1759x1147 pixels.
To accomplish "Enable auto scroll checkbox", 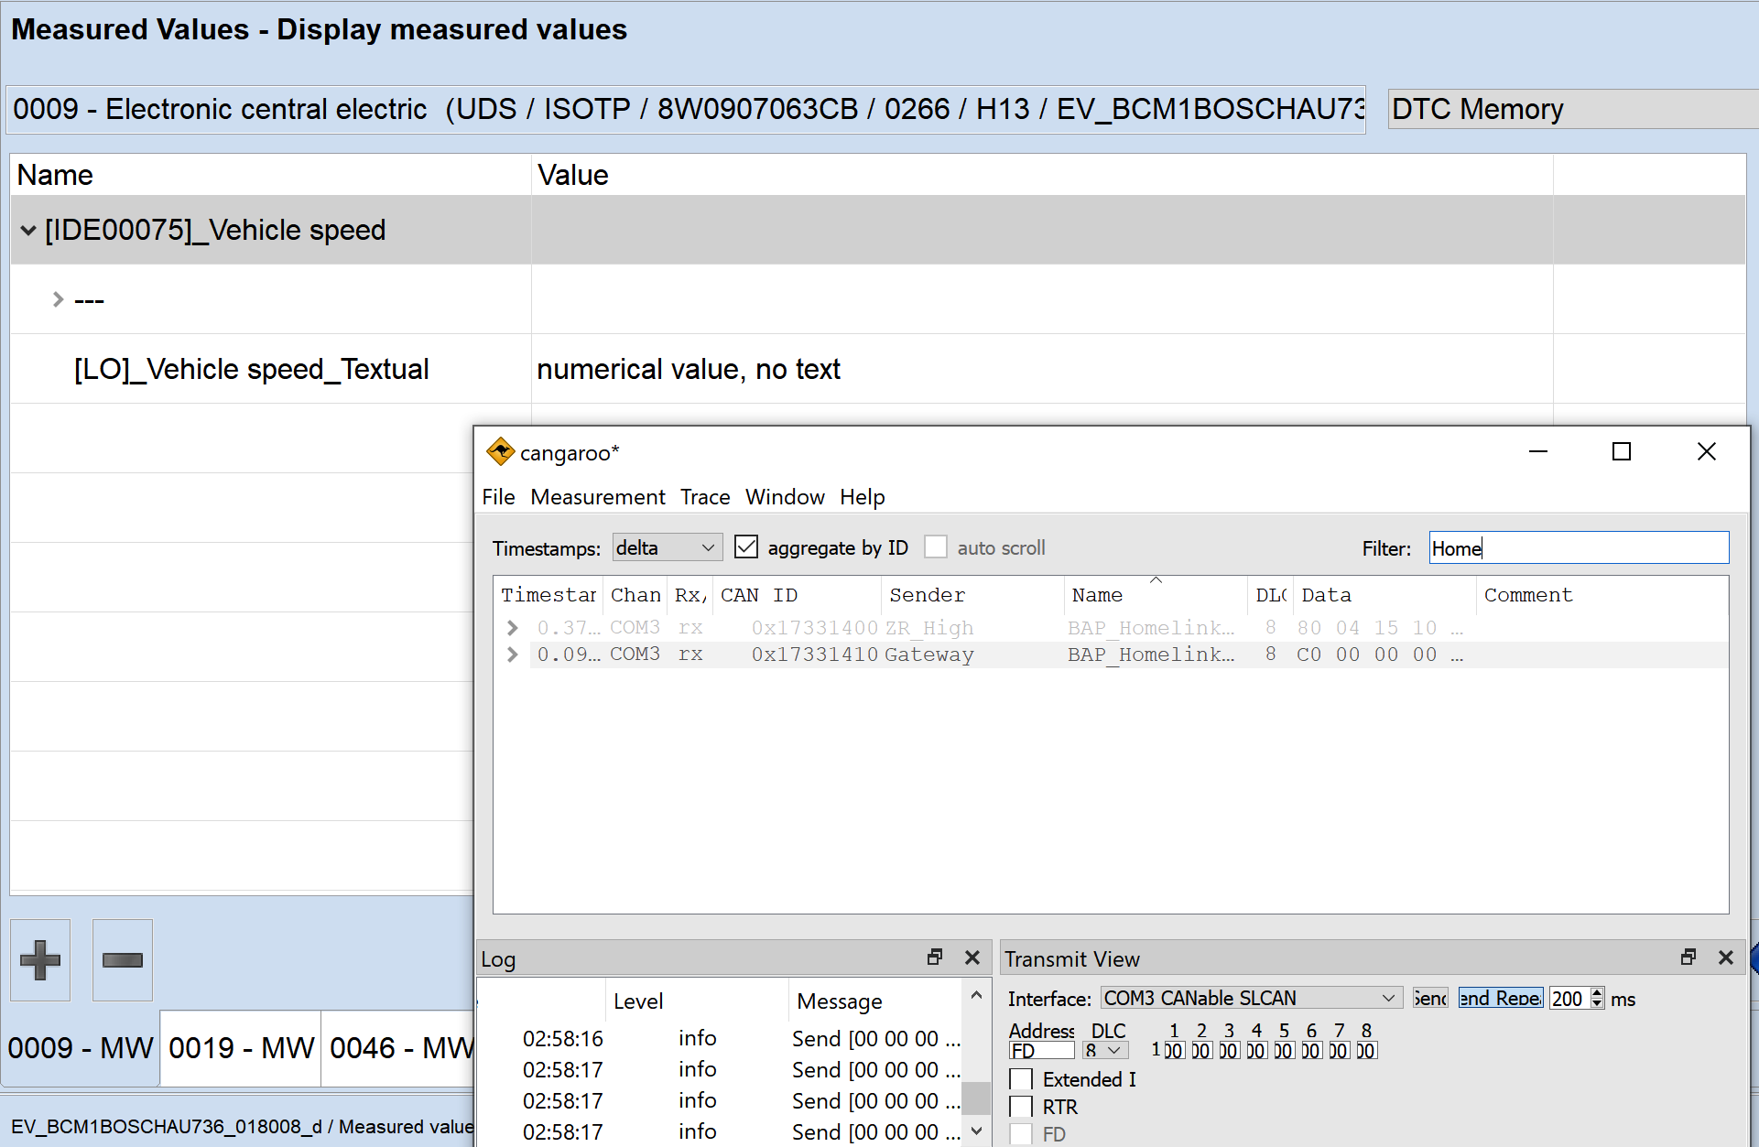I will [x=936, y=547].
